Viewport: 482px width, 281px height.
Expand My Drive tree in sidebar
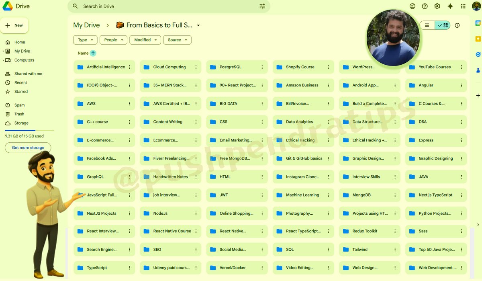[x=3, y=51]
